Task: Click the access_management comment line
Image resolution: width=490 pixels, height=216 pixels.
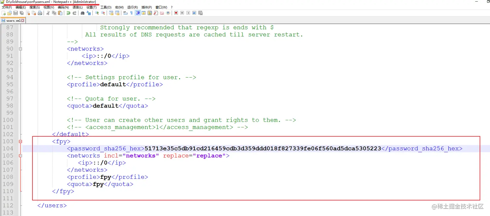Action: (x=157, y=127)
